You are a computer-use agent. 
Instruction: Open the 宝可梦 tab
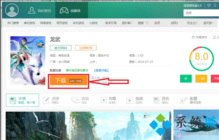[208, 23]
